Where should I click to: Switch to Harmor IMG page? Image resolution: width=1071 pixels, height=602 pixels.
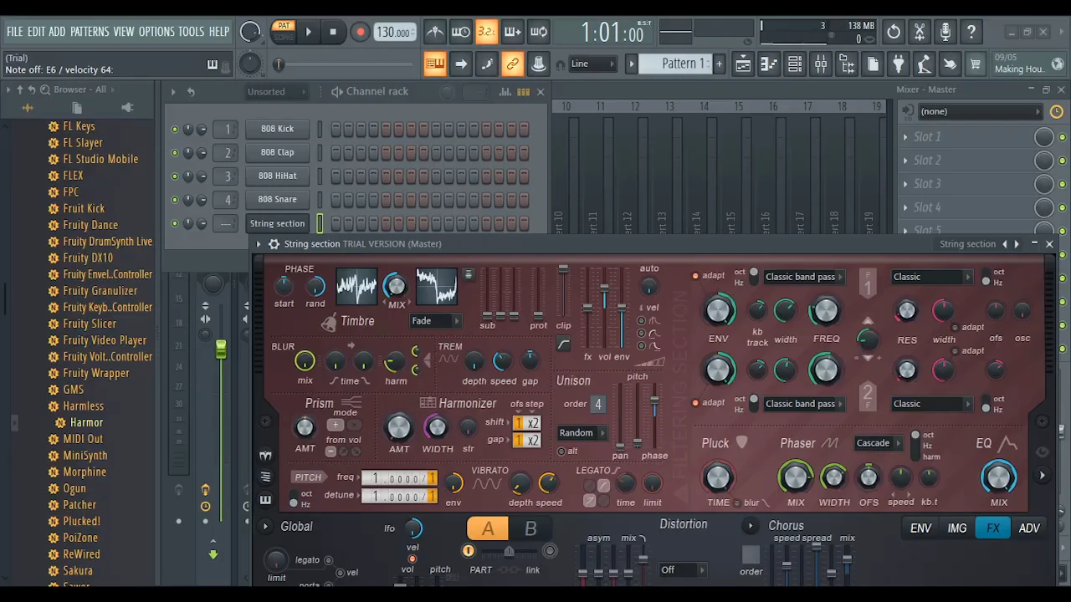tap(956, 528)
